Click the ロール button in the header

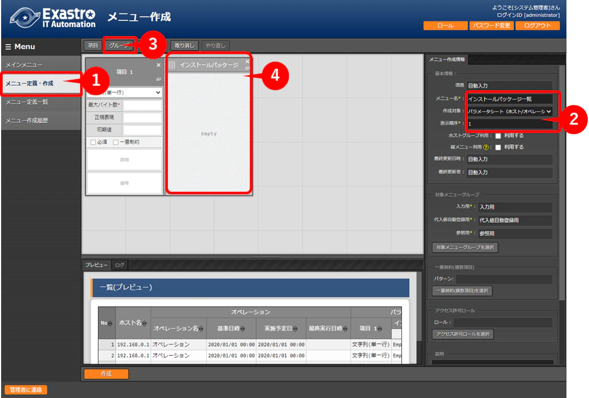[445, 25]
